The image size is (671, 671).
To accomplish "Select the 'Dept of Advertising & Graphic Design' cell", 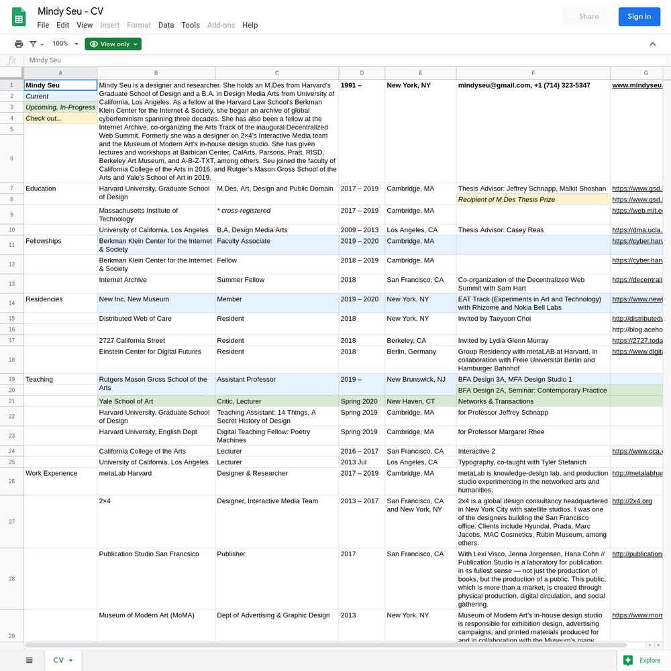I will click(277, 625).
